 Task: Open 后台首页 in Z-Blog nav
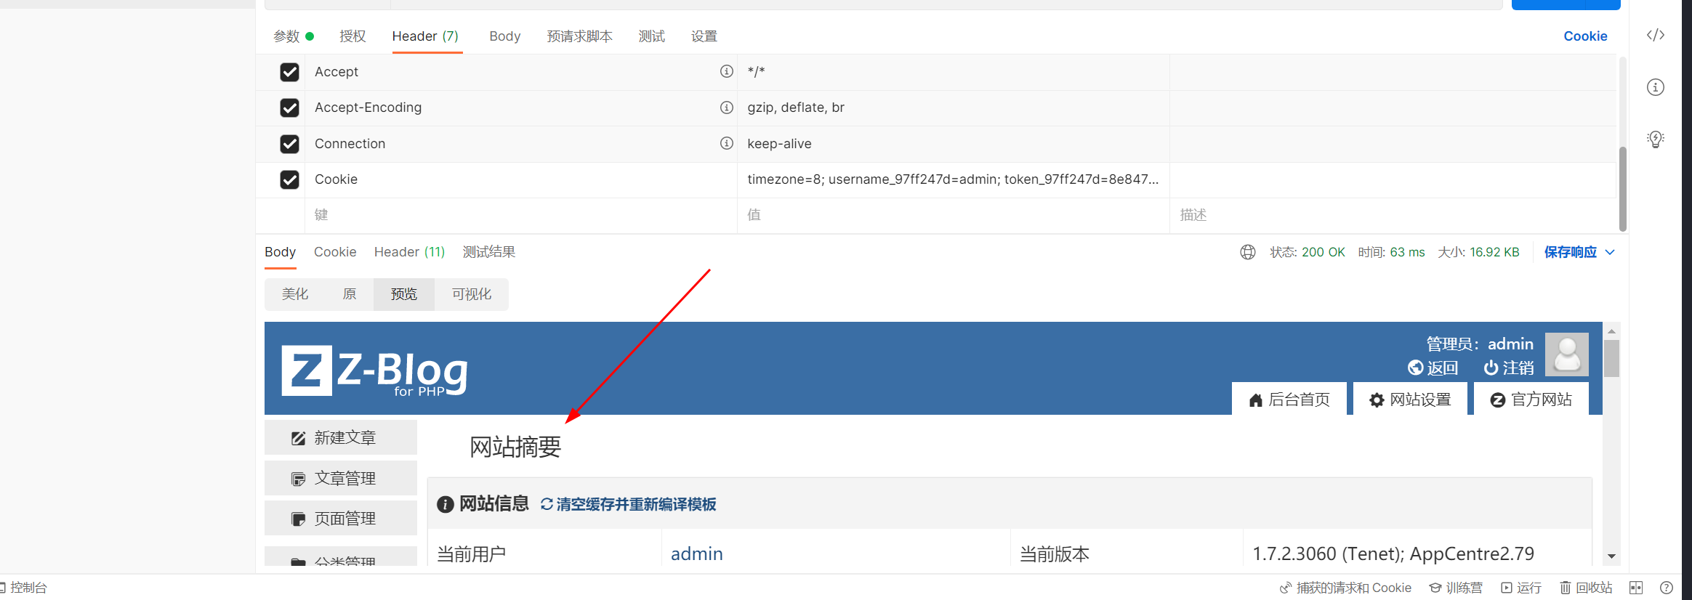pos(1289,400)
